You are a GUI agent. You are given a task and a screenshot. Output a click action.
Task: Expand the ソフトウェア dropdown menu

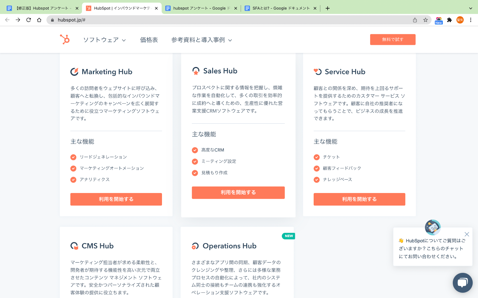tap(104, 40)
